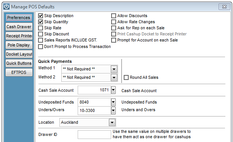Screen dimensions: 233x142
Task: Uncheck Skip Quantity
Action: tap(40, 22)
